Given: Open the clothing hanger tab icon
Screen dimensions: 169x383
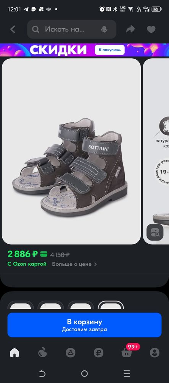Looking at the screenshot, I should (71, 353).
